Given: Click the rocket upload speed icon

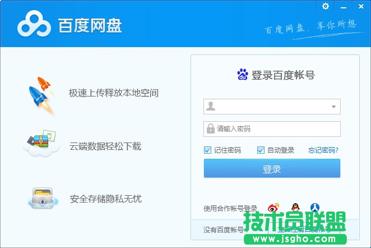Looking at the screenshot, I should (x=42, y=95).
